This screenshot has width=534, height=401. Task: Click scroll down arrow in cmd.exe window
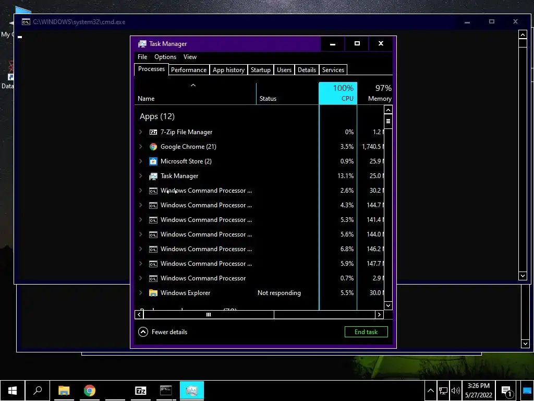[x=523, y=276]
